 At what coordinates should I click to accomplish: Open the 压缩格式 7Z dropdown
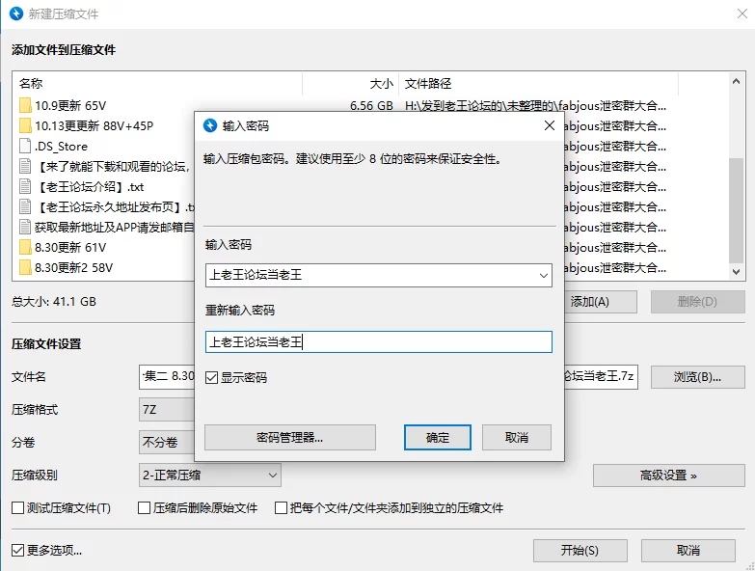[x=167, y=410]
